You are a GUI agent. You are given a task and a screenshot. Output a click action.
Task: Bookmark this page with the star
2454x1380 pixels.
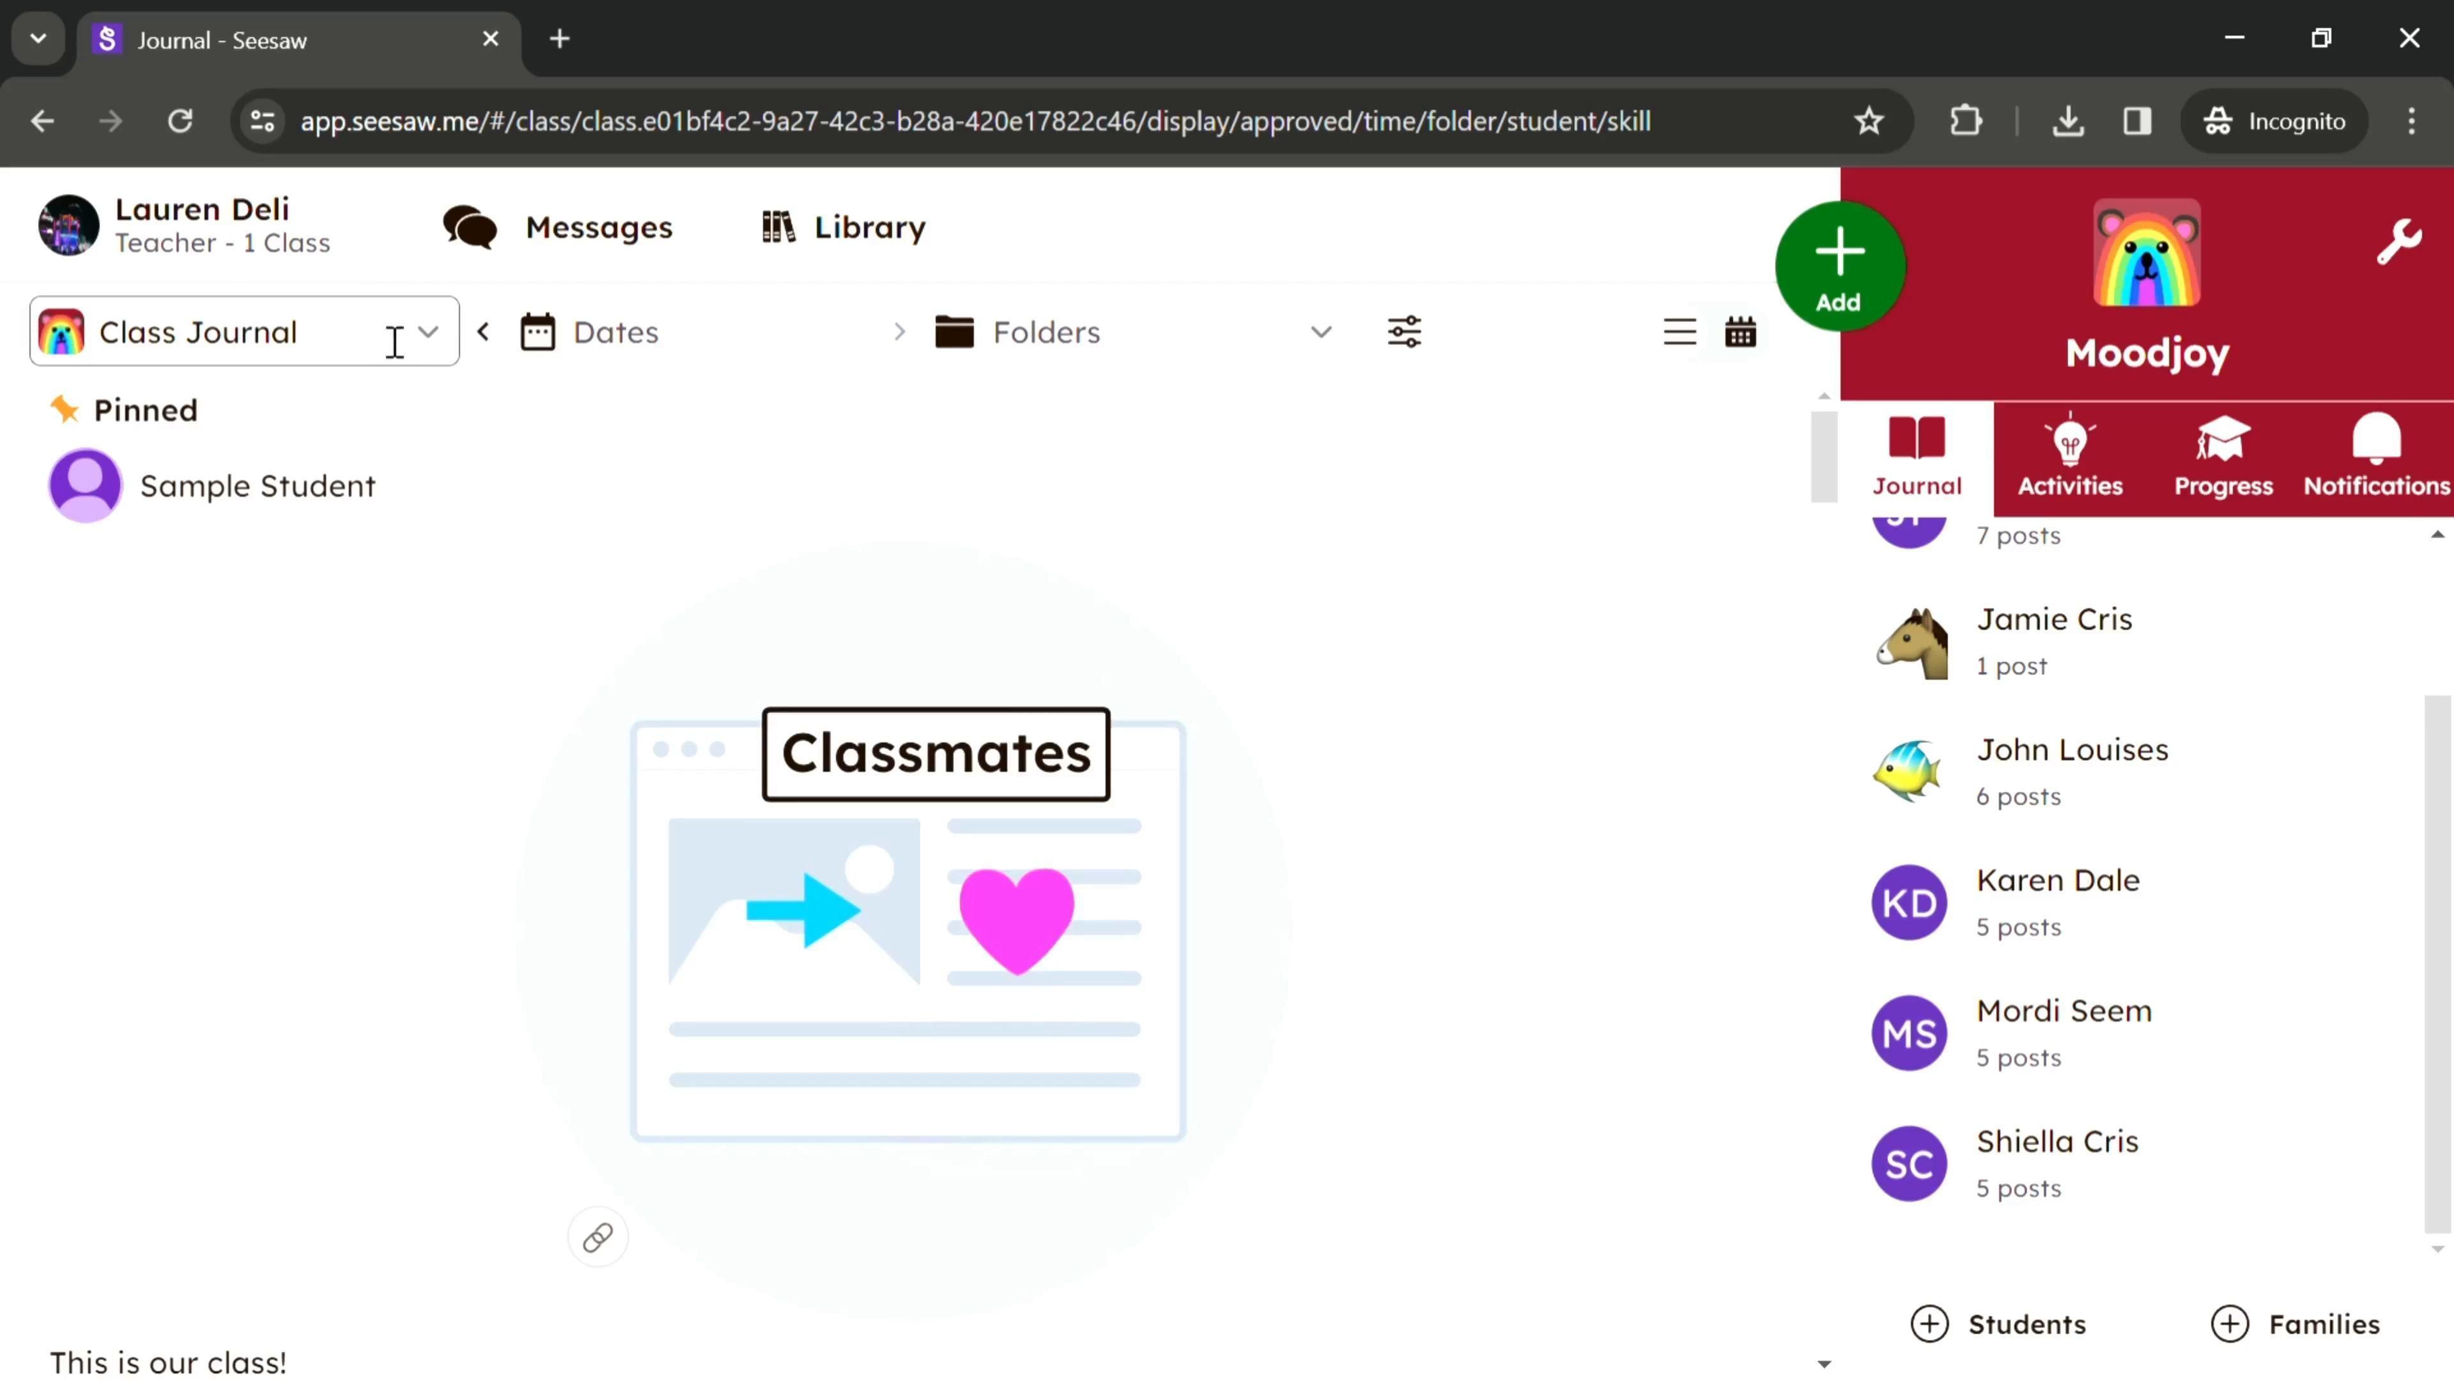1868,121
